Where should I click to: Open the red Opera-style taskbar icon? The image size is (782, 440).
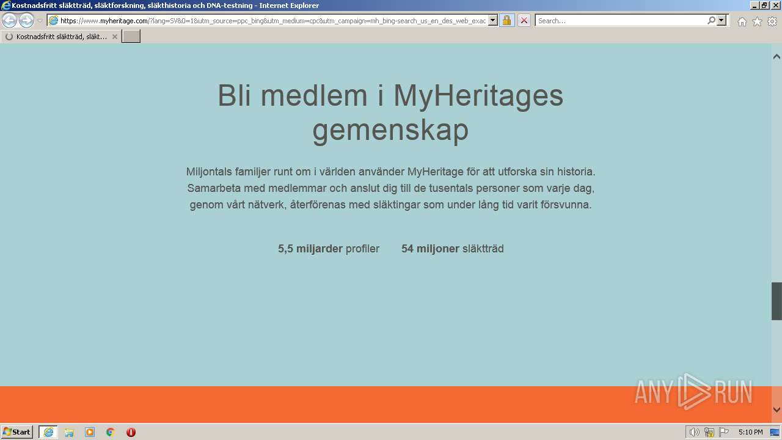(131, 432)
